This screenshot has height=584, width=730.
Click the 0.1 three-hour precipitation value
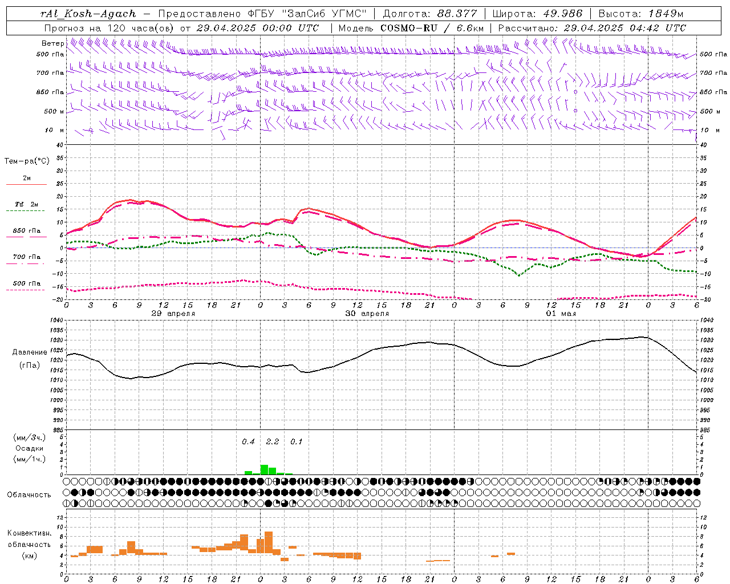[x=297, y=441]
